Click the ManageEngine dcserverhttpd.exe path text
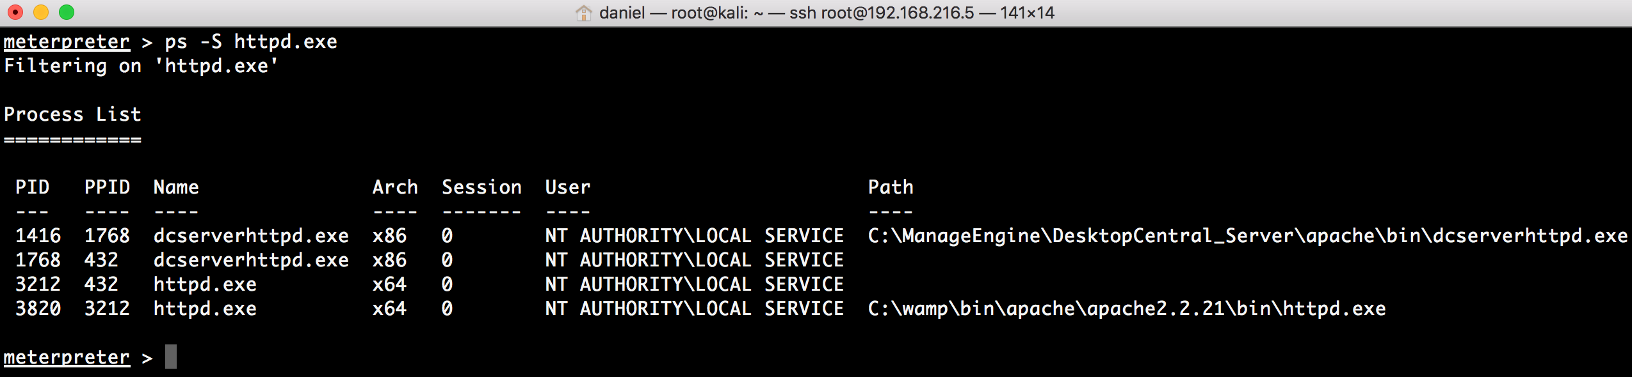1632x377 pixels. coord(1248,236)
